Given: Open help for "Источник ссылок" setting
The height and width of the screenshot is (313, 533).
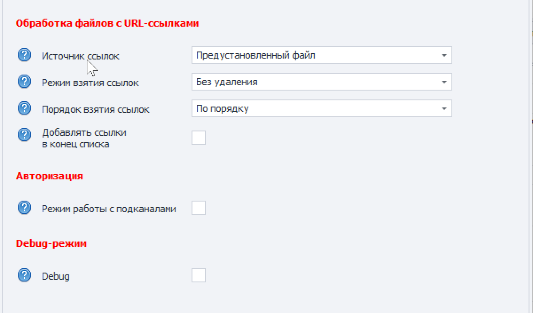Looking at the screenshot, I should pyautogui.click(x=24, y=55).
